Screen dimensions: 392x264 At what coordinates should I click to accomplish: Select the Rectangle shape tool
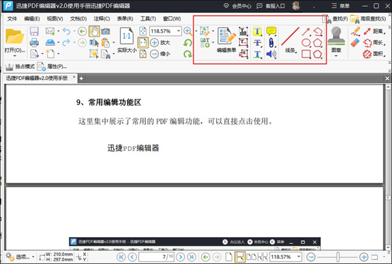pos(306,54)
